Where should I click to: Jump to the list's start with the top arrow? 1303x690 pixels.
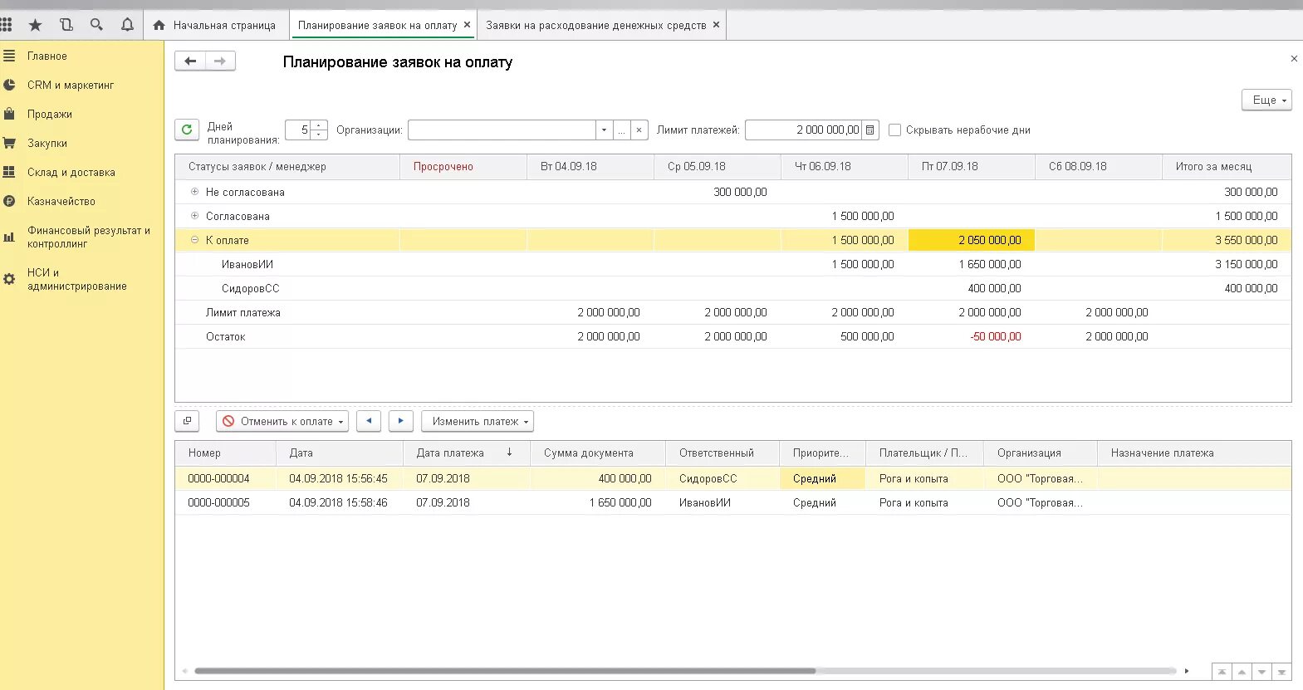[x=1222, y=672]
